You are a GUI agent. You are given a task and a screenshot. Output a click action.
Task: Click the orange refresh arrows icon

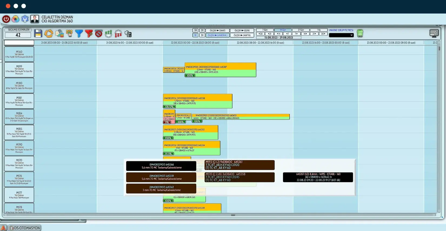tap(49, 34)
